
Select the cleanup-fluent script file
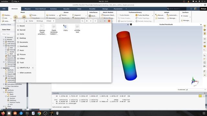[x=42, y=30]
